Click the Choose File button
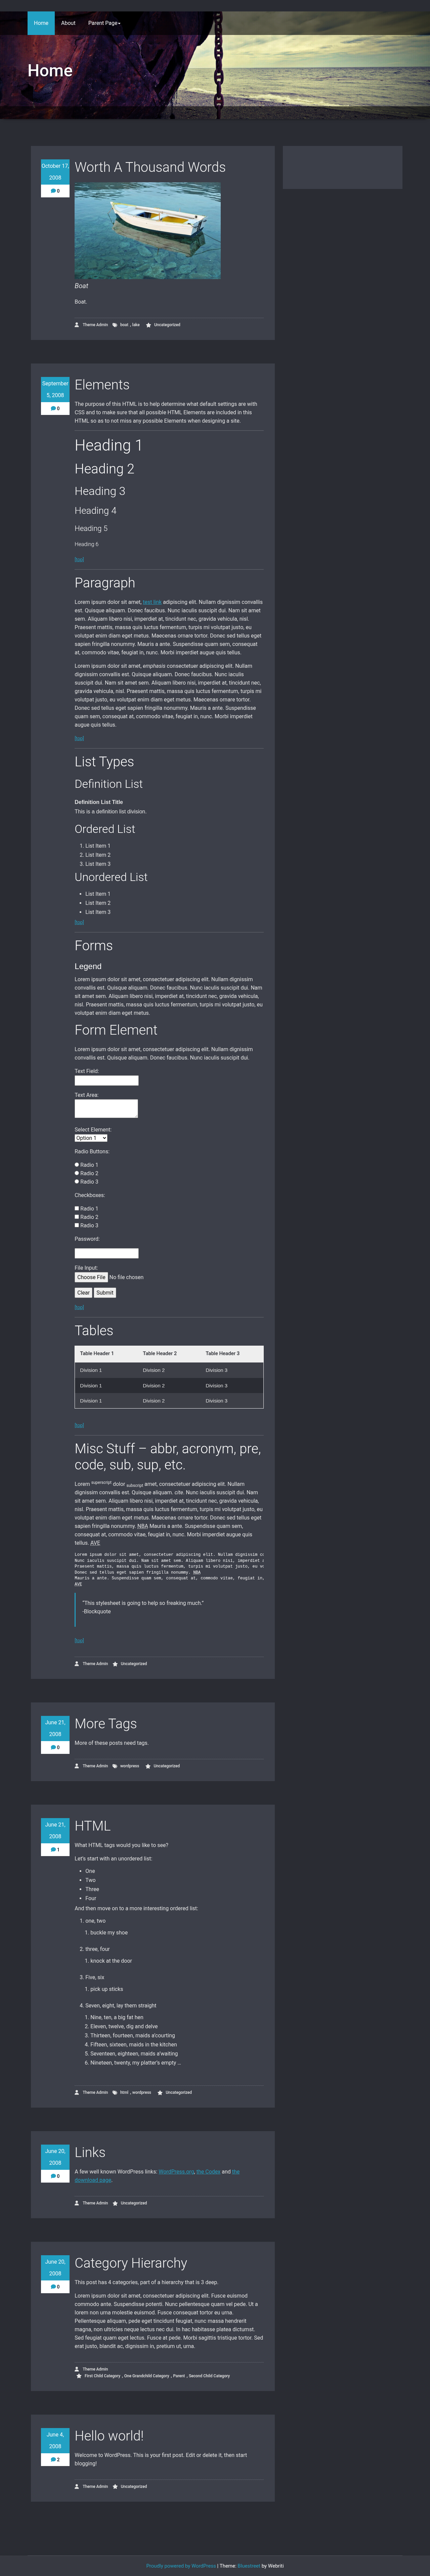The image size is (430, 2576). [x=91, y=1277]
